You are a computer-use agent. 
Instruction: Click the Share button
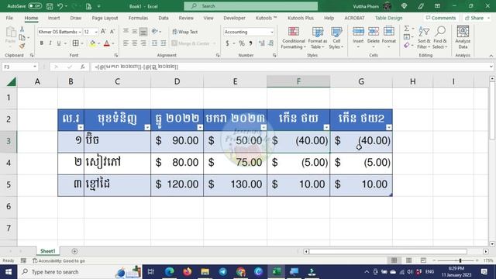(x=477, y=18)
